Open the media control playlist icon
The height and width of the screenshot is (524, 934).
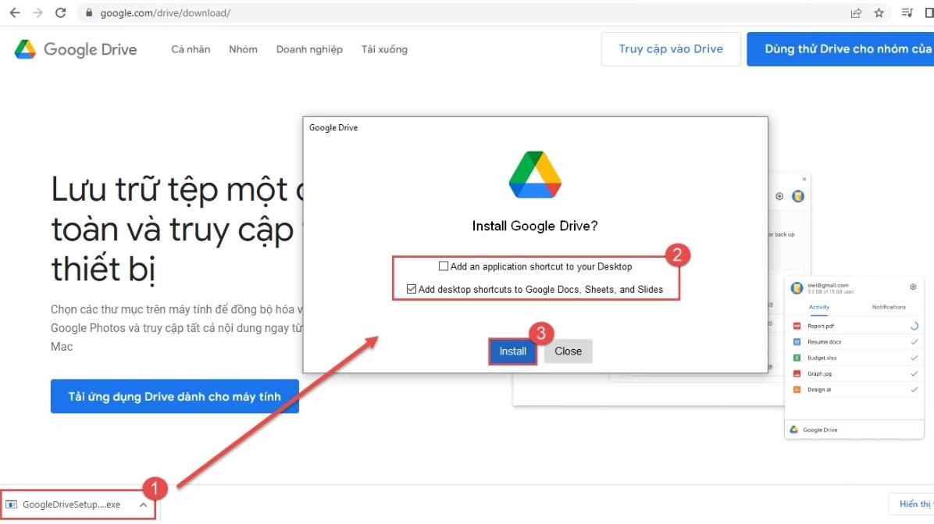coord(907,13)
